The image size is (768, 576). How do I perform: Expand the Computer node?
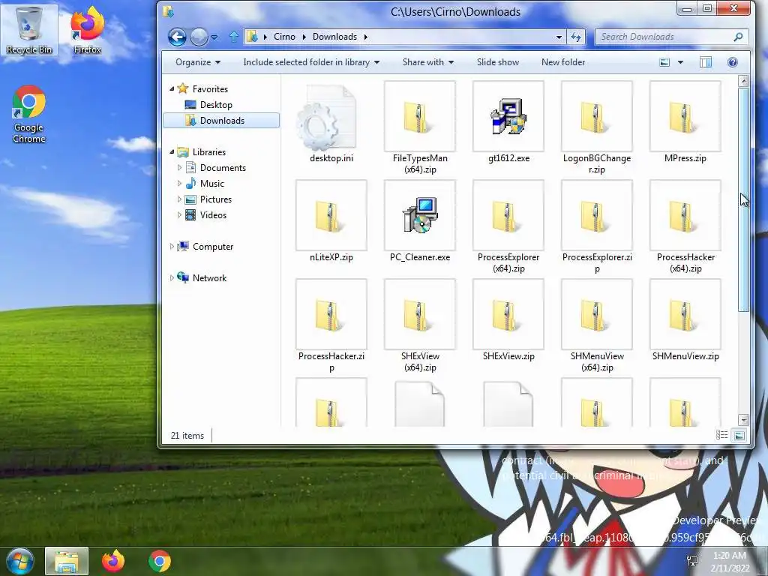click(172, 246)
